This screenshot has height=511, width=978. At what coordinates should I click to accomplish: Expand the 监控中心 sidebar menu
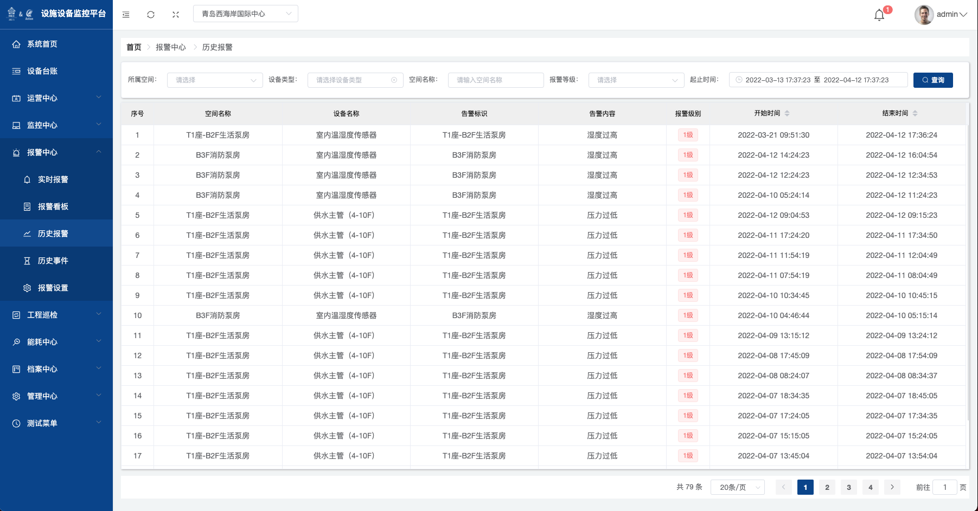pyautogui.click(x=56, y=125)
